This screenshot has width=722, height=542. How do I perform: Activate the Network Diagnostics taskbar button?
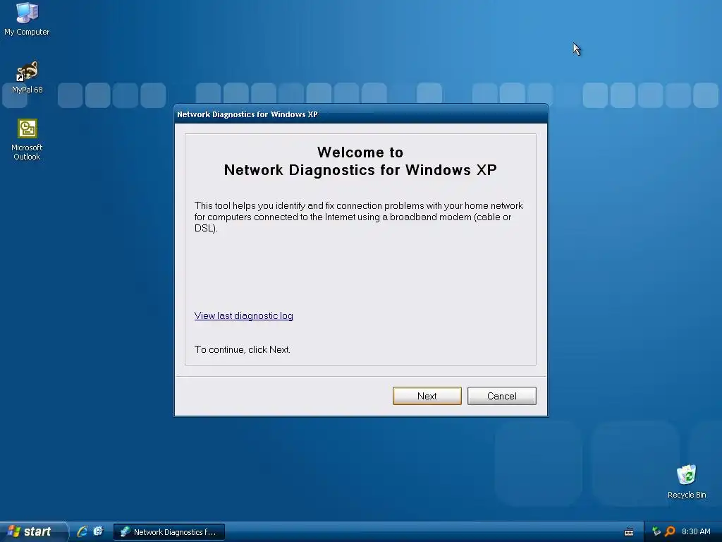(169, 532)
